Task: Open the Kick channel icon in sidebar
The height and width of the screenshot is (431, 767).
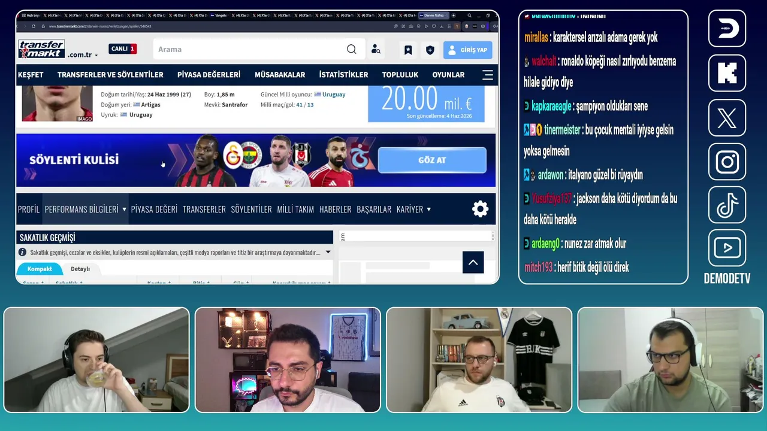Action: point(727,73)
